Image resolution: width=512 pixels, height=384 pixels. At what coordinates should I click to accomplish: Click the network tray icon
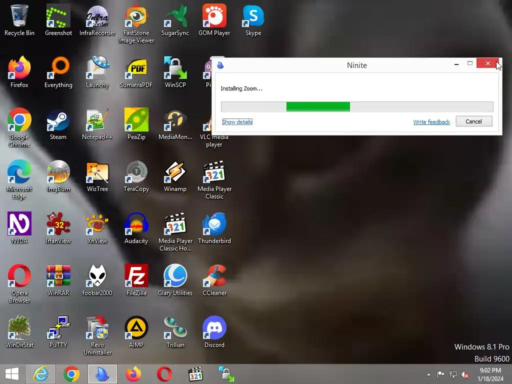tap(453, 374)
